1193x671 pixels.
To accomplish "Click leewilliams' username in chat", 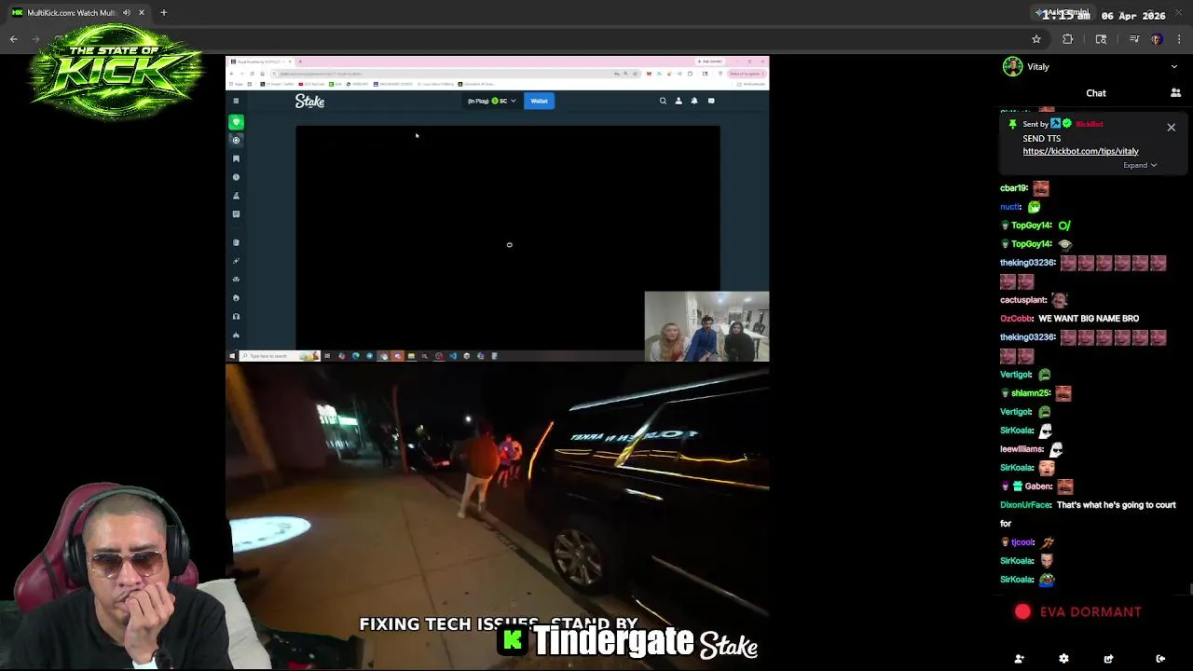I will tap(1022, 449).
